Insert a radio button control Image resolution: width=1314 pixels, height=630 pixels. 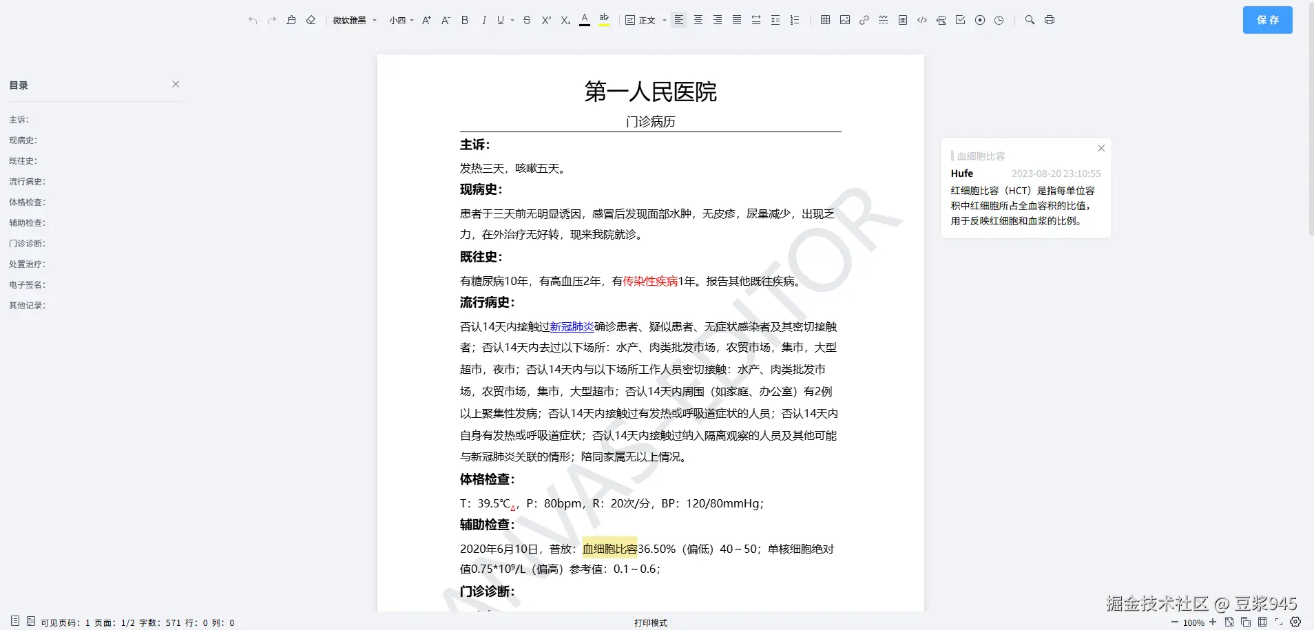(x=980, y=21)
